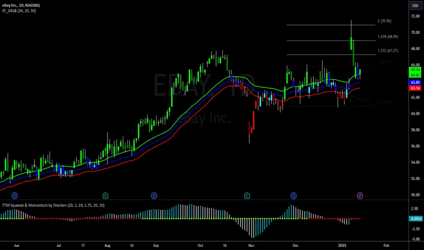The height and width of the screenshot is (250, 424).
Task: Click the Jun label on time axis
Action: pyautogui.click(x=16, y=245)
